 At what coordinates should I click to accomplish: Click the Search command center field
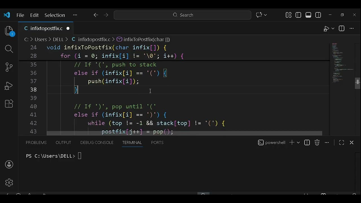(x=182, y=15)
